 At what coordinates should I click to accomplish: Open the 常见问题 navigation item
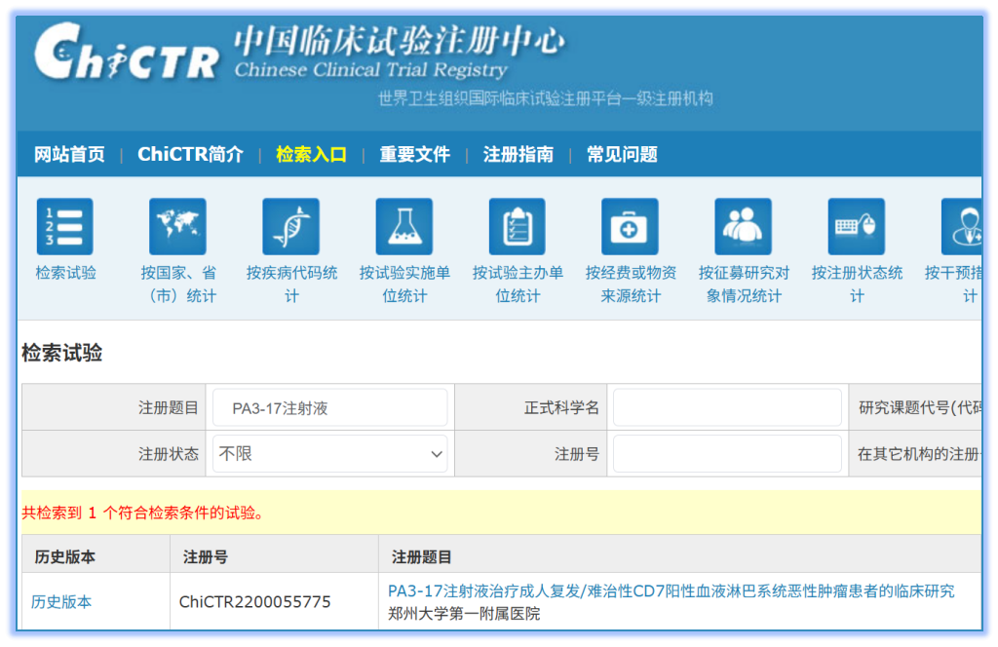622,155
